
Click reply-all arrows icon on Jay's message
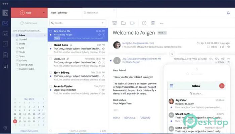pos(217,59)
